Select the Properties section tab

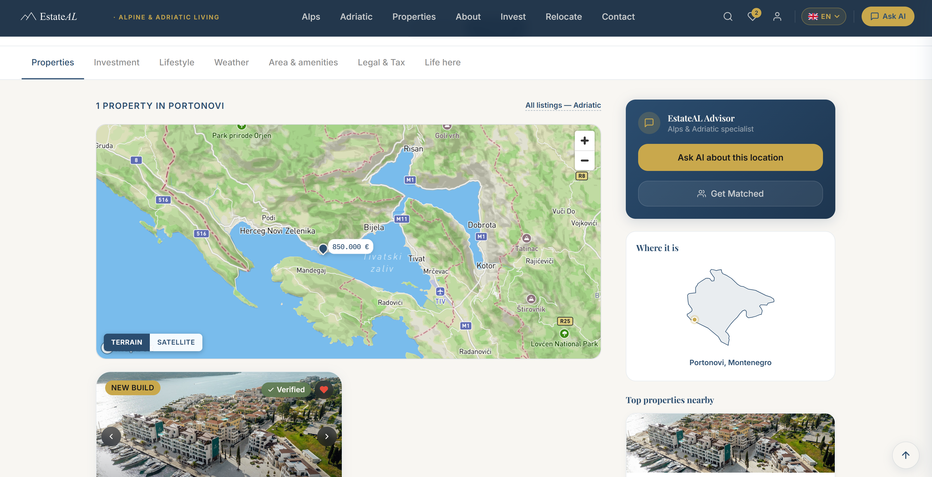point(53,63)
